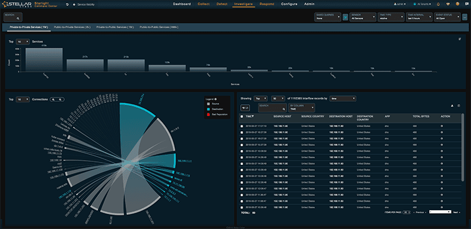Click the orange circle icon in the header
Screen dimensions: 471x229
tap(457, 4)
